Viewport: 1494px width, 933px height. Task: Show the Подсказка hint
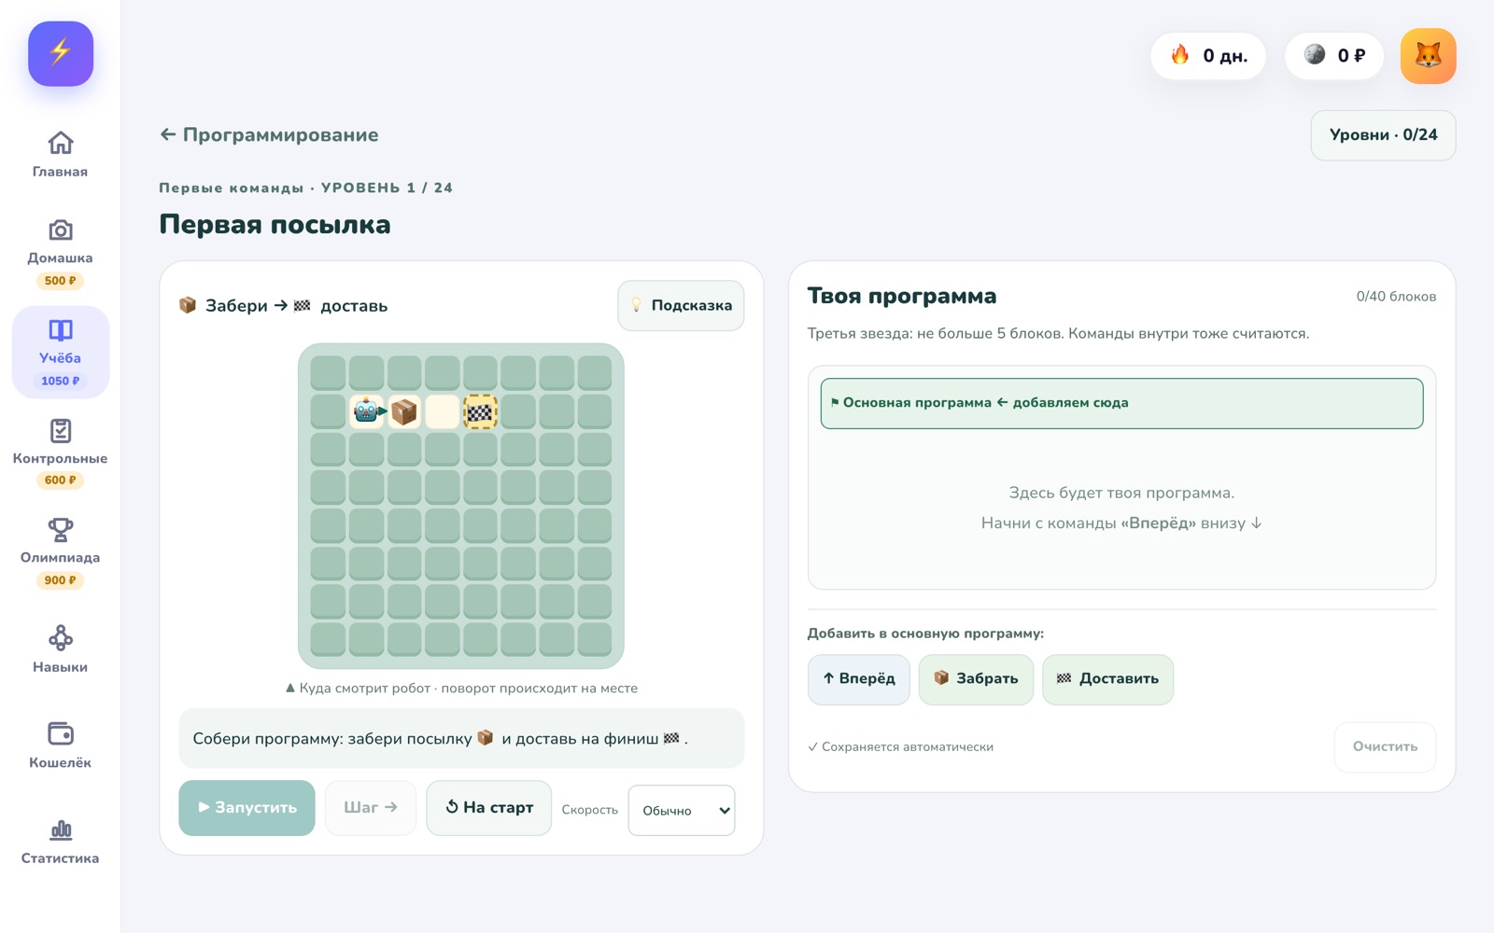tap(681, 305)
